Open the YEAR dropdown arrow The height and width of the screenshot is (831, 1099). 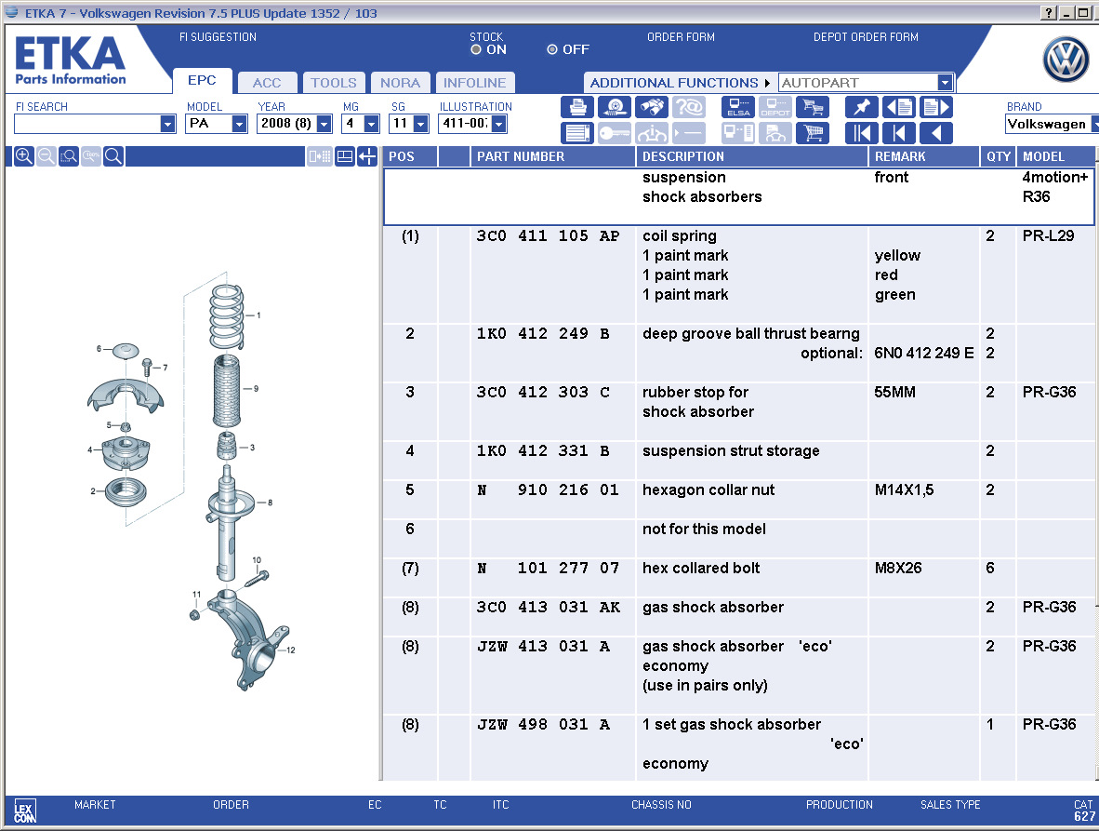(324, 124)
